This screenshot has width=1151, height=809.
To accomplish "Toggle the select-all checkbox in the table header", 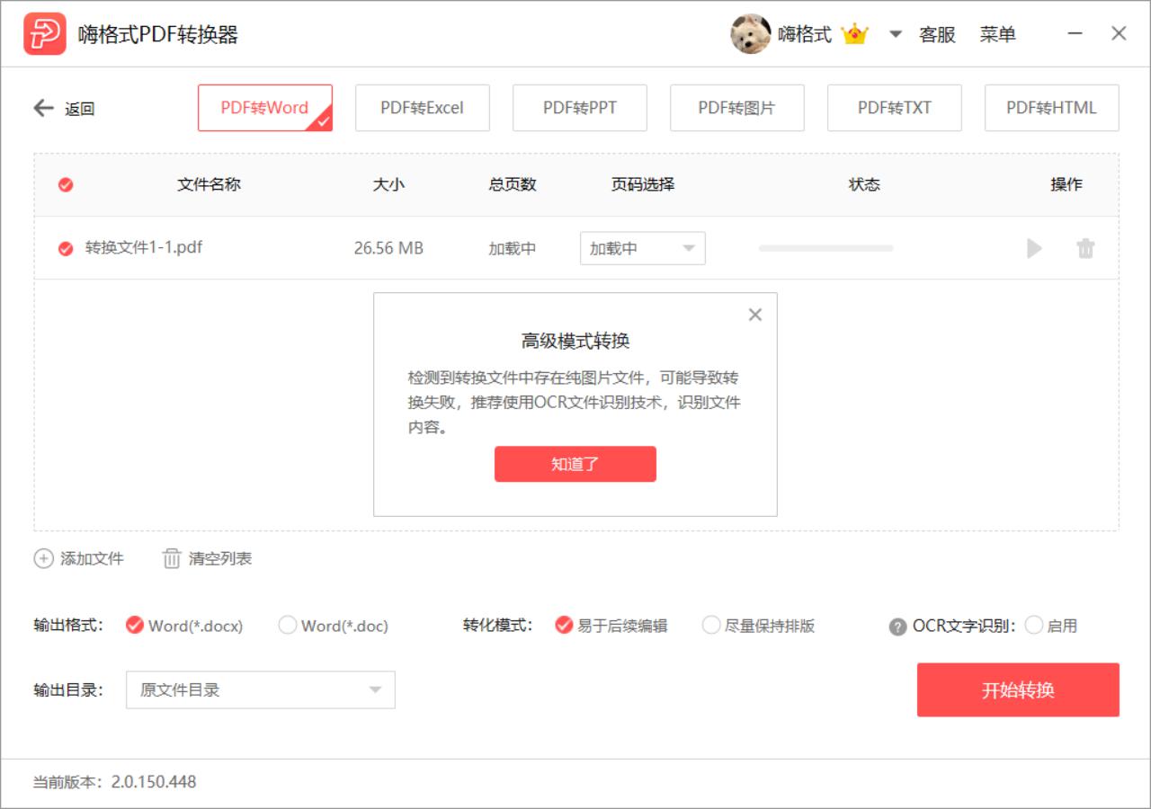I will pyautogui.click(x=66, y=185).
